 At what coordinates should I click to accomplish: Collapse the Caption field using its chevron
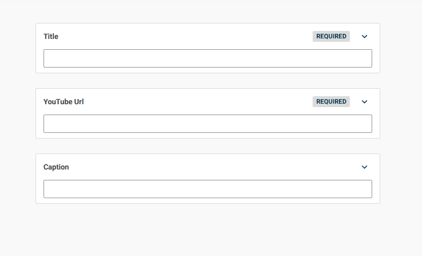364,167
